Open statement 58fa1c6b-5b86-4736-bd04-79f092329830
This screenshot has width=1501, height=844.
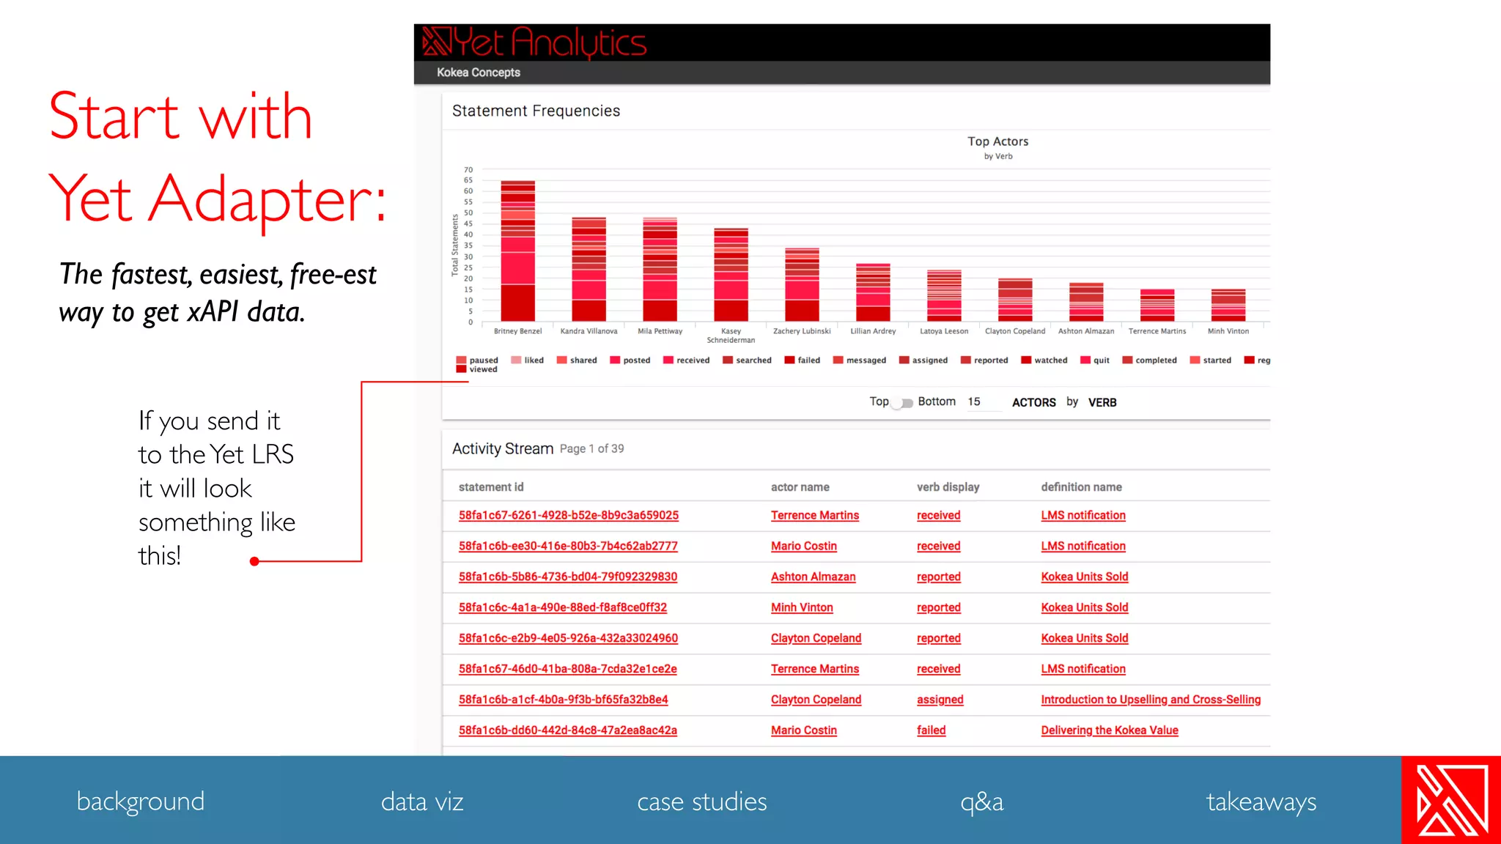568,577
